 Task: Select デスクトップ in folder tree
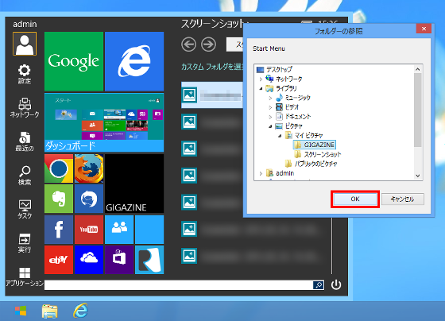point(279,69)
